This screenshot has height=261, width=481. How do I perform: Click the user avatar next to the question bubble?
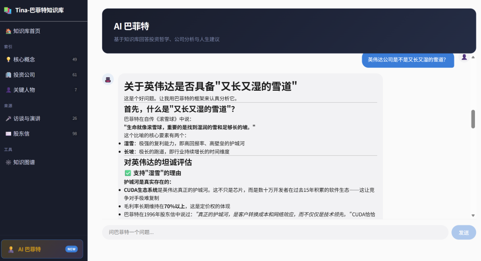pos(464,57)
